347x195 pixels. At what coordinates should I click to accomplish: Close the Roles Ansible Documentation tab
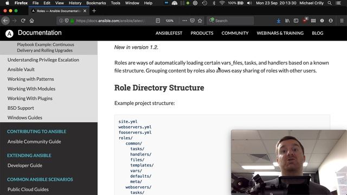[x=85, y=11]
